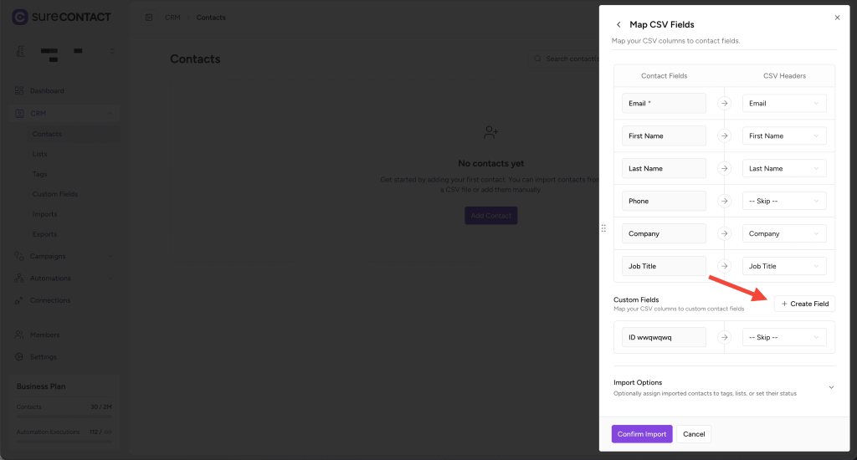Click the arrow icon in the Job Title row
Screen dimensions: 857x460
pyautogui.click(x=725, y=267)
